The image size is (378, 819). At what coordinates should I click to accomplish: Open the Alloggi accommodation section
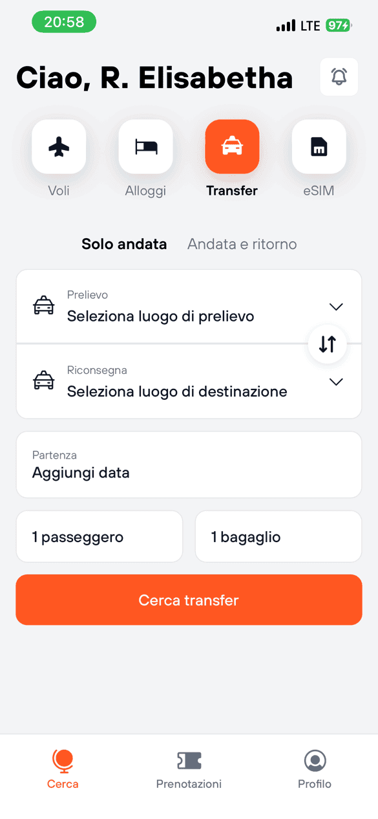click(x=145, y=147)
